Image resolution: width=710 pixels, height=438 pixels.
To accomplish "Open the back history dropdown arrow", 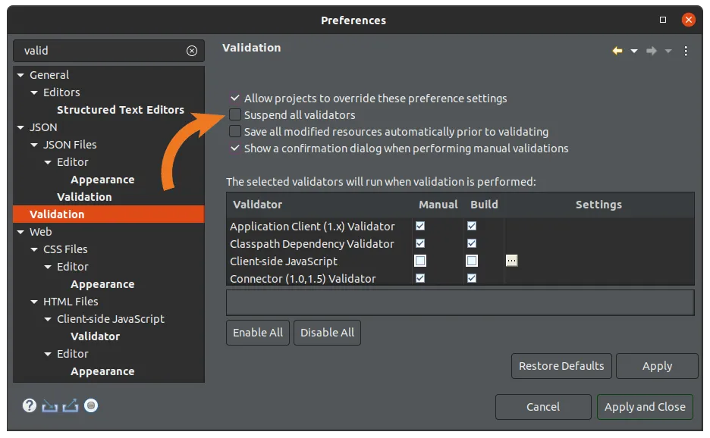I will 634,51.
